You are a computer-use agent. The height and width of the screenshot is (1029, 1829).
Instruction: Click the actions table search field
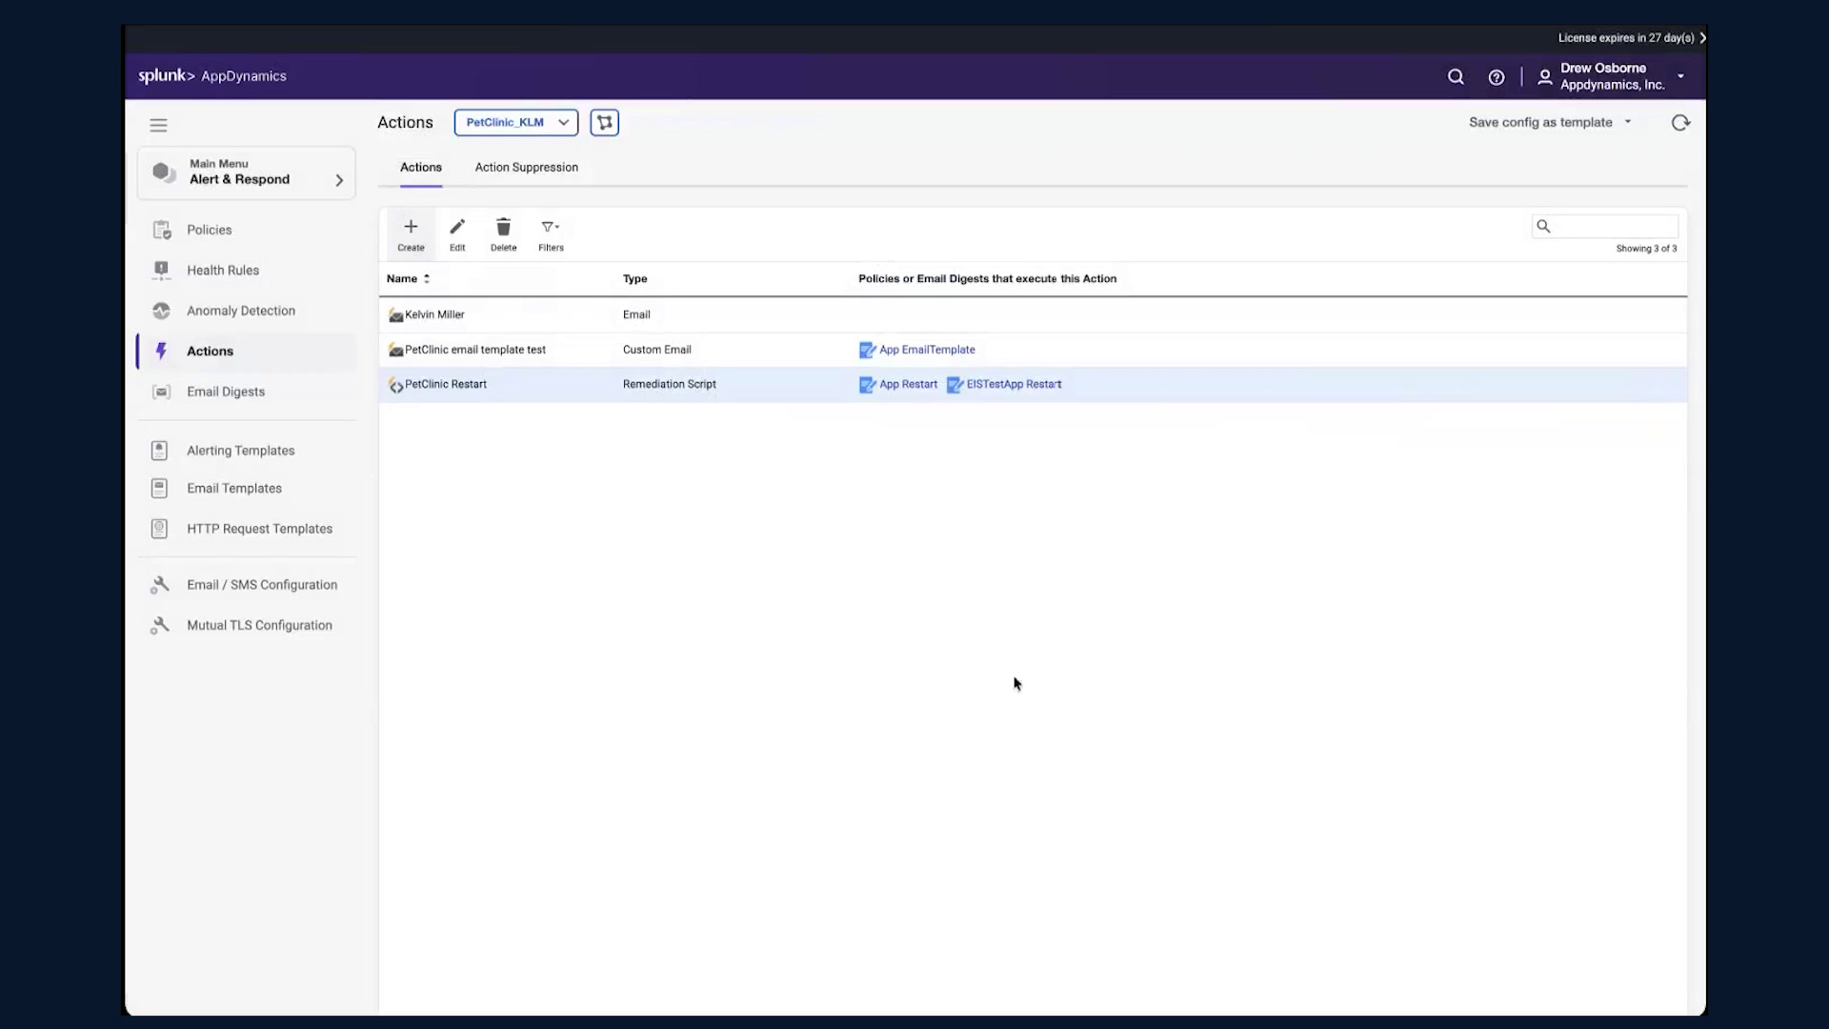1605,227
